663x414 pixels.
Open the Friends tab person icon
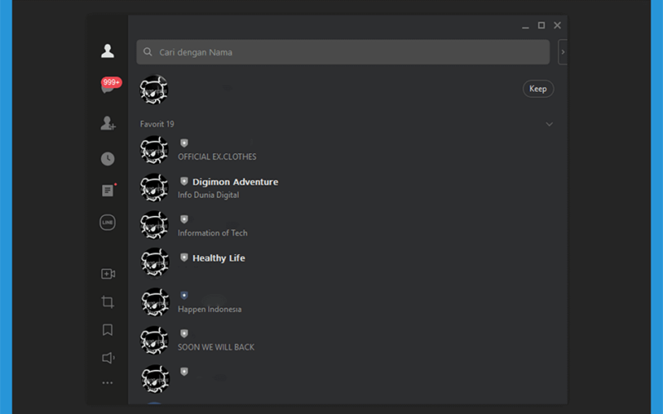[108, 51]
